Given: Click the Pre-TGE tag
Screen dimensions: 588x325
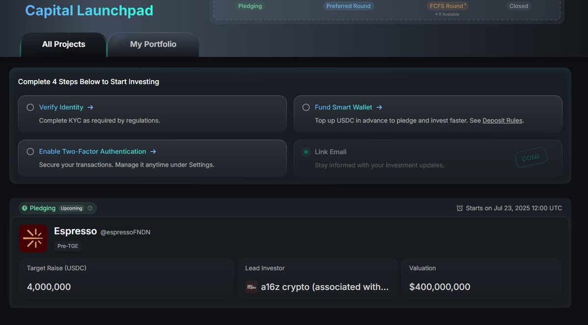Looking at the screenshot, I should [x=68, y=246].
